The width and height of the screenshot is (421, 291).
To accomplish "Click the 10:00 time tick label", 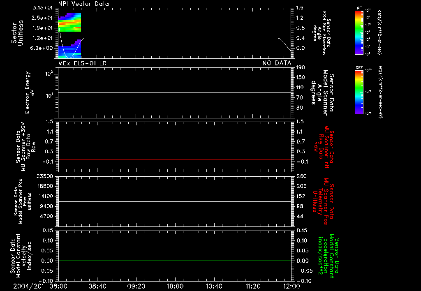I will point(175,286).
